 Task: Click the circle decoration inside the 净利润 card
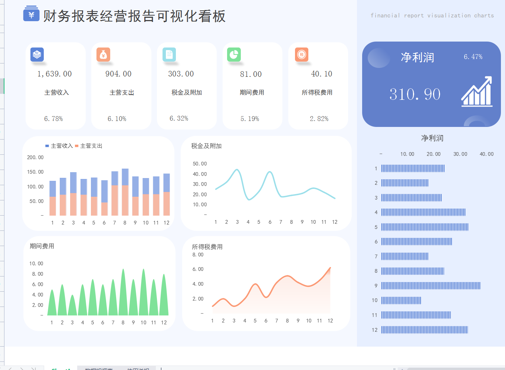click(378, 58)
